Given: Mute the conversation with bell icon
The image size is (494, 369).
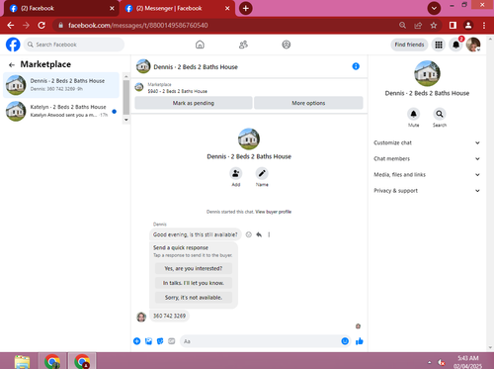Looking at the screenshot, I should 413,114.
